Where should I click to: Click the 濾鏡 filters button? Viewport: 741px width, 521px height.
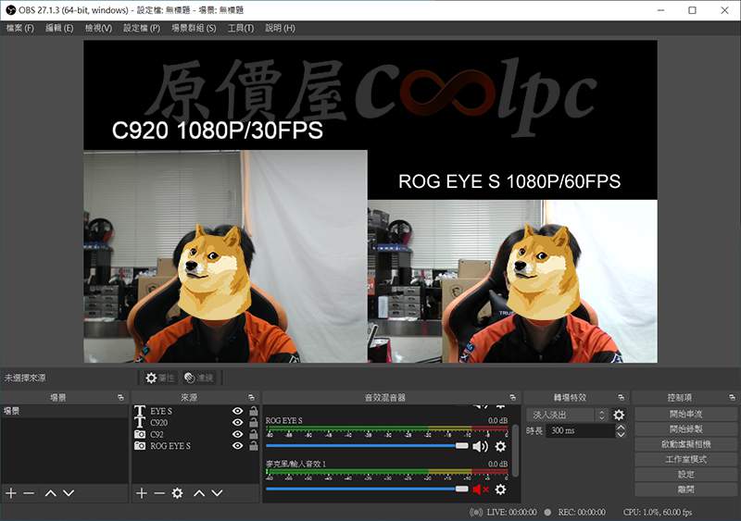(198, 378)
